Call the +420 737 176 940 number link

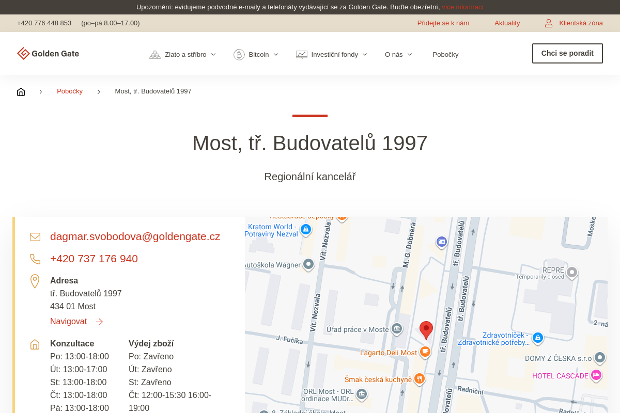click(x=94, y=259)
